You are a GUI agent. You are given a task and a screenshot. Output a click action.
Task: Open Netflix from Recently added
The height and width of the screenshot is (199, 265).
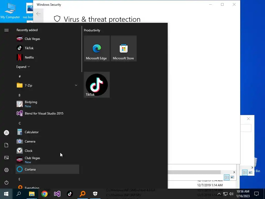[x=47, y=57]
